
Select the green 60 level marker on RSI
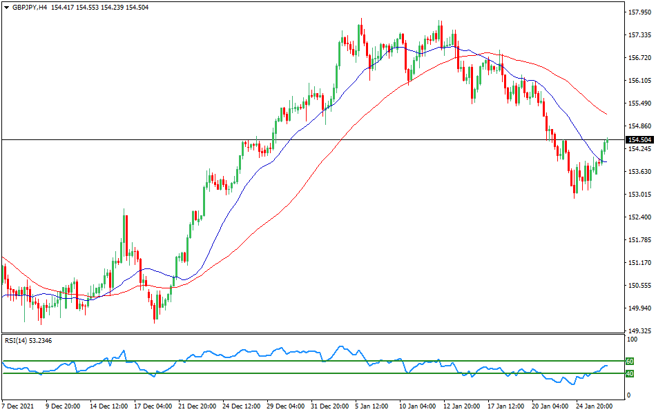[x=629, y=360]
